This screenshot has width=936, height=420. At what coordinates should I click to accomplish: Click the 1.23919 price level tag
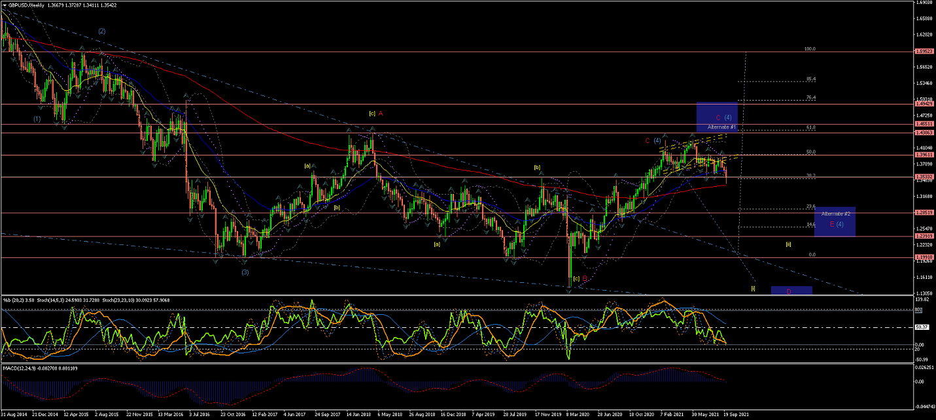tap(924, 236)
